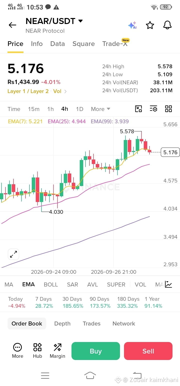Select the 1D timeframe
This screenshot has height=386, width=180.
(79, 109)
